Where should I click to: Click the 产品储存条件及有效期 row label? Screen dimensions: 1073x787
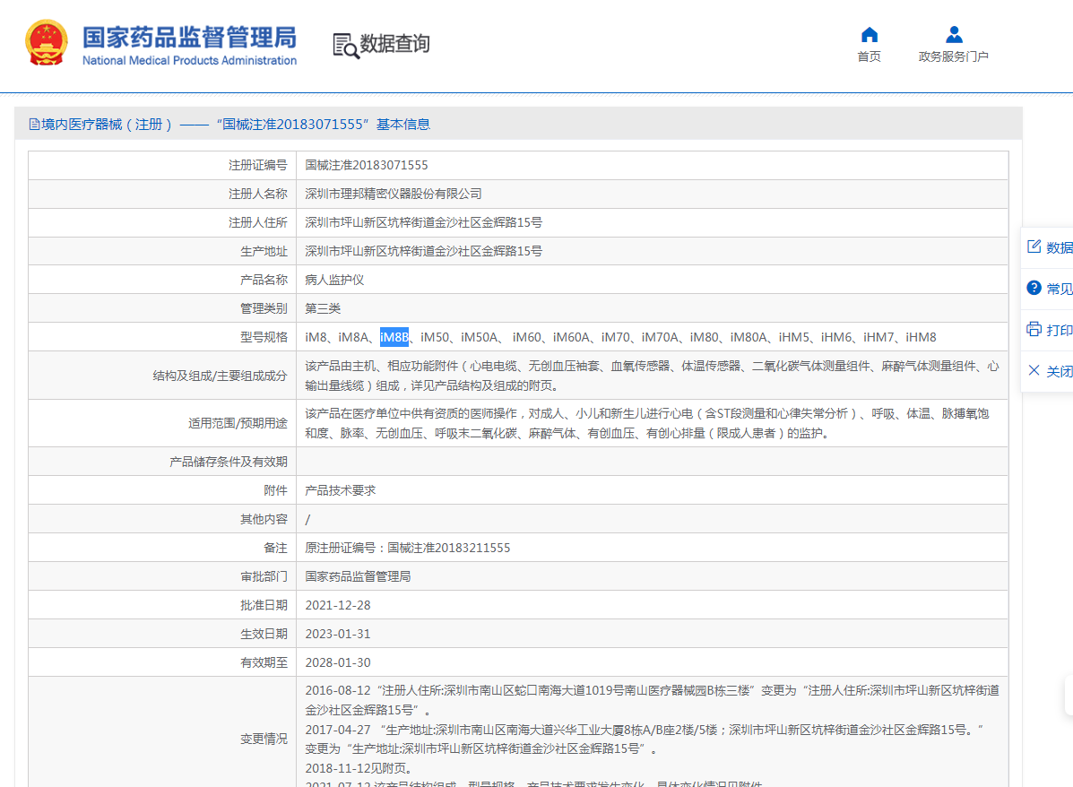pyautogui.click(x=229, y=463)
